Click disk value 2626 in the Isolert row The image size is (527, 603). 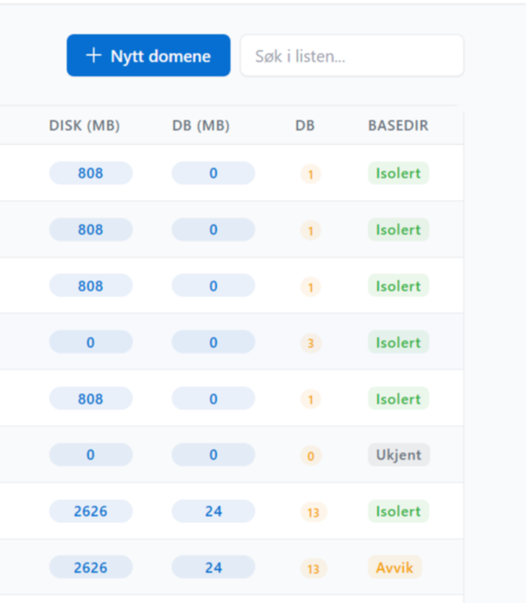(91, 512)
